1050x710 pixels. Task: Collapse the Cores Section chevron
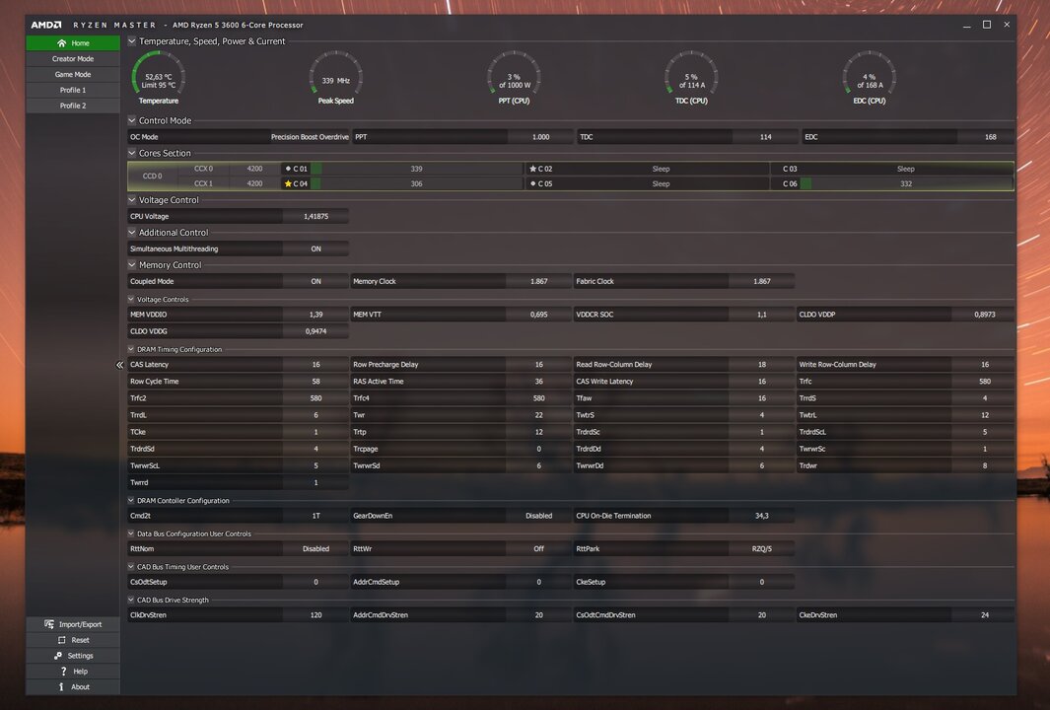(132, 153)
